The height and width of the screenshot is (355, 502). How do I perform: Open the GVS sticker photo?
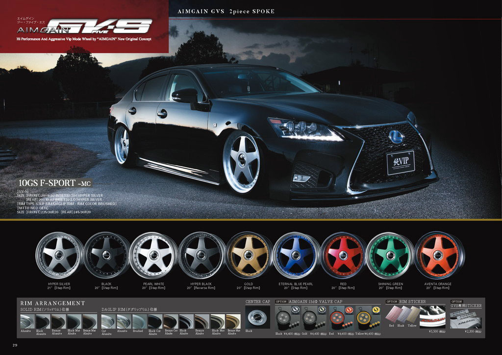466,318
